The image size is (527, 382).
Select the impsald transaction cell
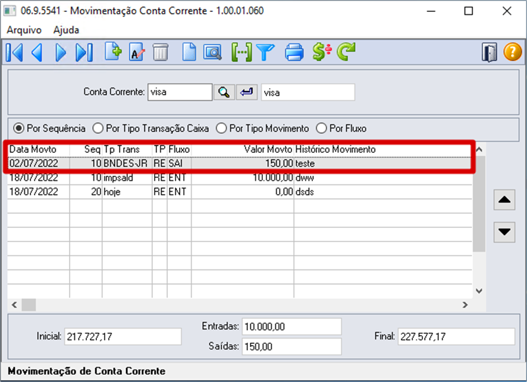[x=127, y=177]
